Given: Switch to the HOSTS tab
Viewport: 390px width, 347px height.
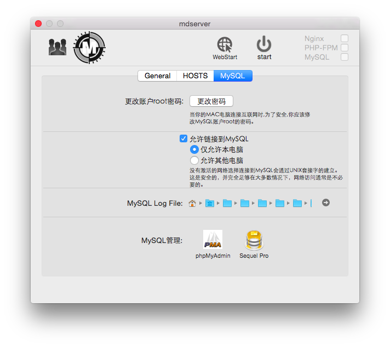Looking at the screenshot, I should [x=195, y=76].
